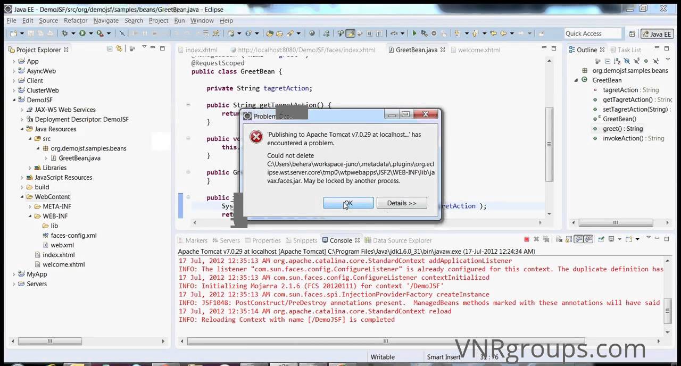Click the editor vertical scrollbar
Viewport: 681px width, 366px height.
click(549, 144)
